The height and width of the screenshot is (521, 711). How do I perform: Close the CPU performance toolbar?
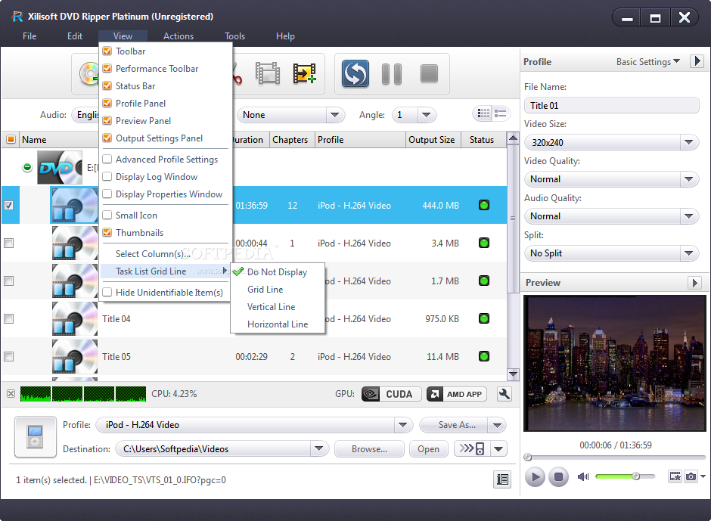[11, 393]
